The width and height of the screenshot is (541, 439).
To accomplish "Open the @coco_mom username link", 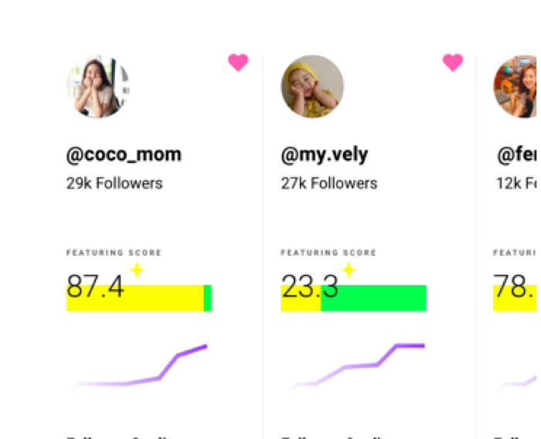I will (x=124, y=155).
